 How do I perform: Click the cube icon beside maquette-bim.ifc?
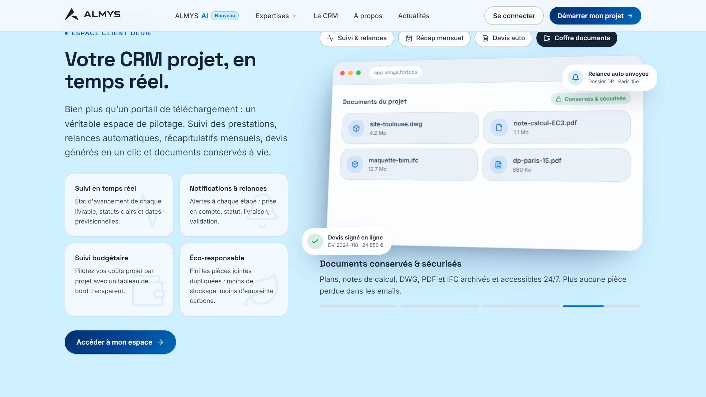coord(355,164)
